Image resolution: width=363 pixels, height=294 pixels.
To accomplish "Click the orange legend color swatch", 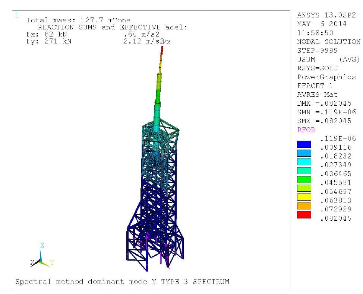I will 304,206.
